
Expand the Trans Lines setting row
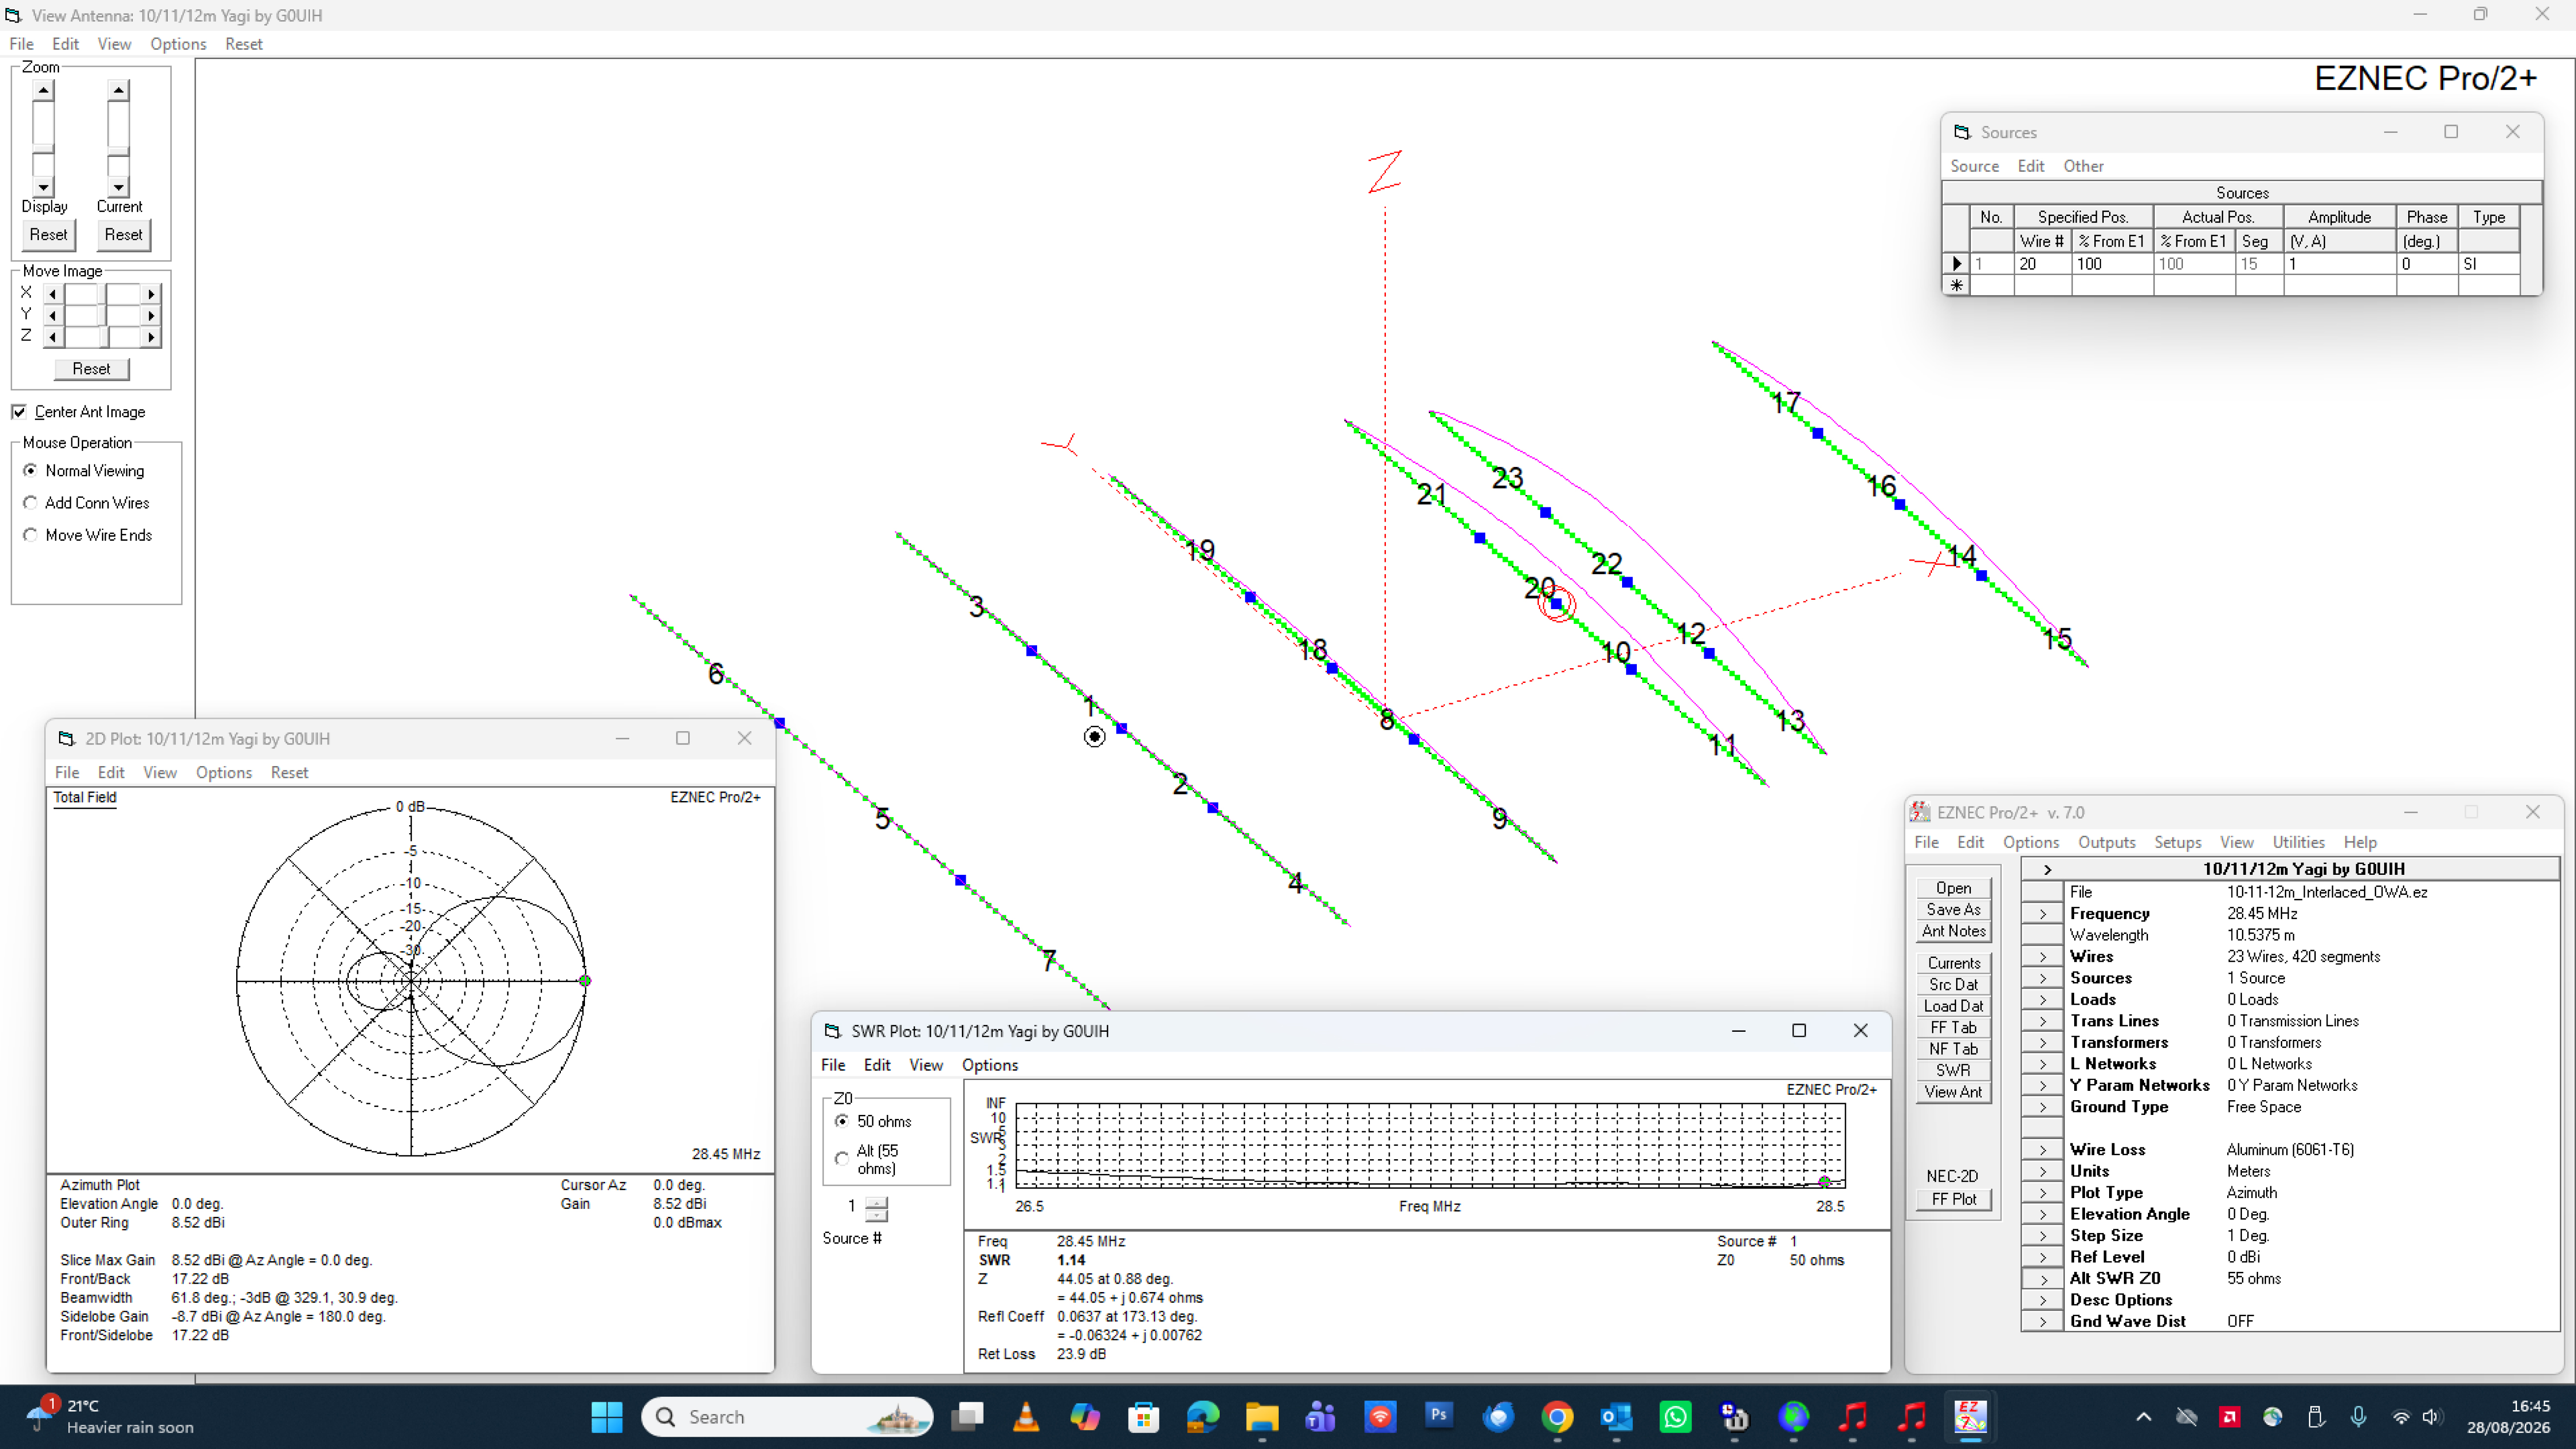click(2043, 1021)
